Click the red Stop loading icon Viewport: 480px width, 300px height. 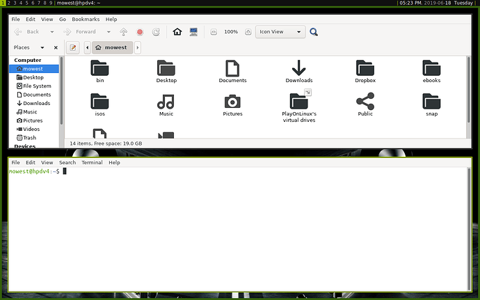140,32
